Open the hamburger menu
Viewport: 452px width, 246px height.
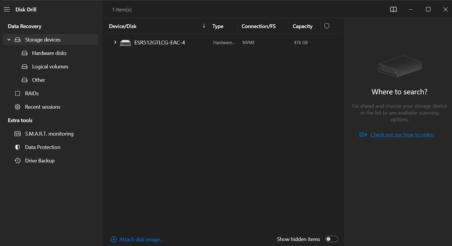[7, 9]
